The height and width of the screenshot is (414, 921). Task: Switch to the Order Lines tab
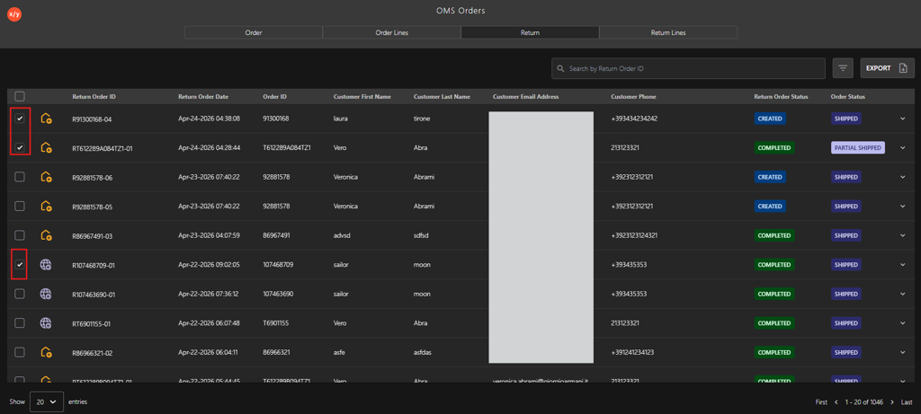[x=392, y=33]
